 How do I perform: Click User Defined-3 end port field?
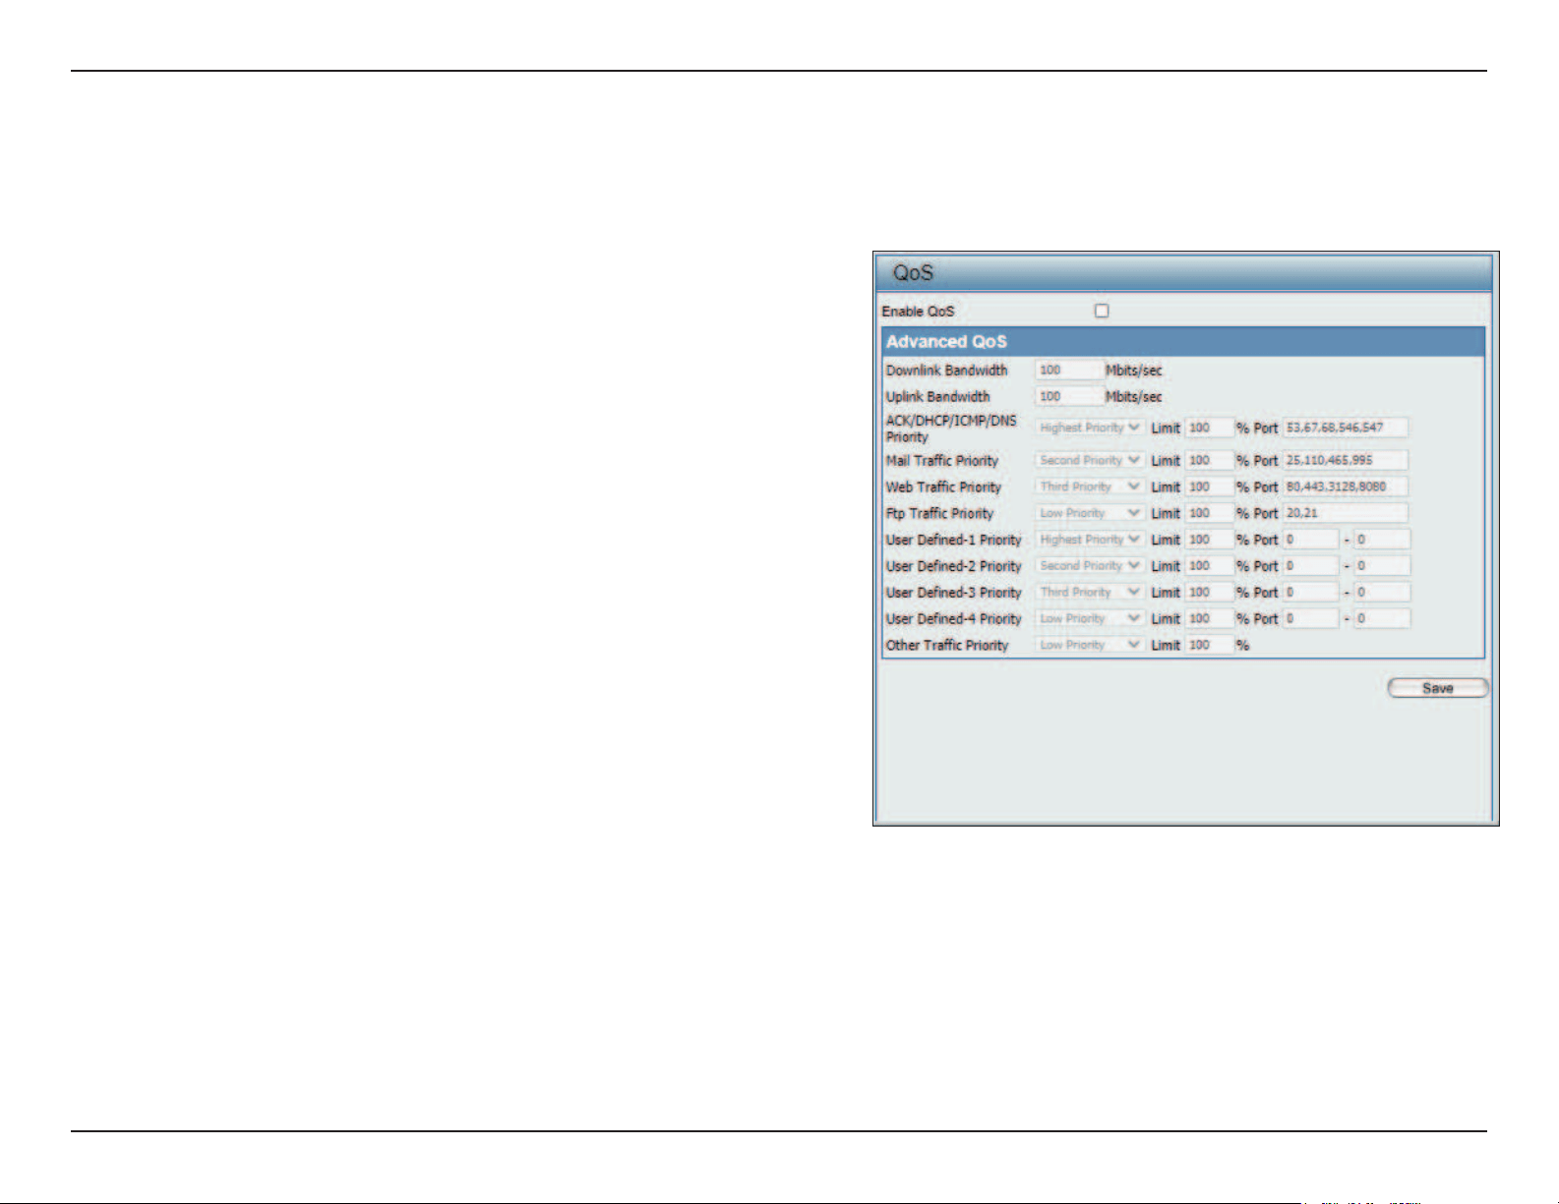[1382, 593]
